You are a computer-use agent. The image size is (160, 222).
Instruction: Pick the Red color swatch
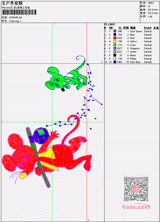tap(115, 38)
